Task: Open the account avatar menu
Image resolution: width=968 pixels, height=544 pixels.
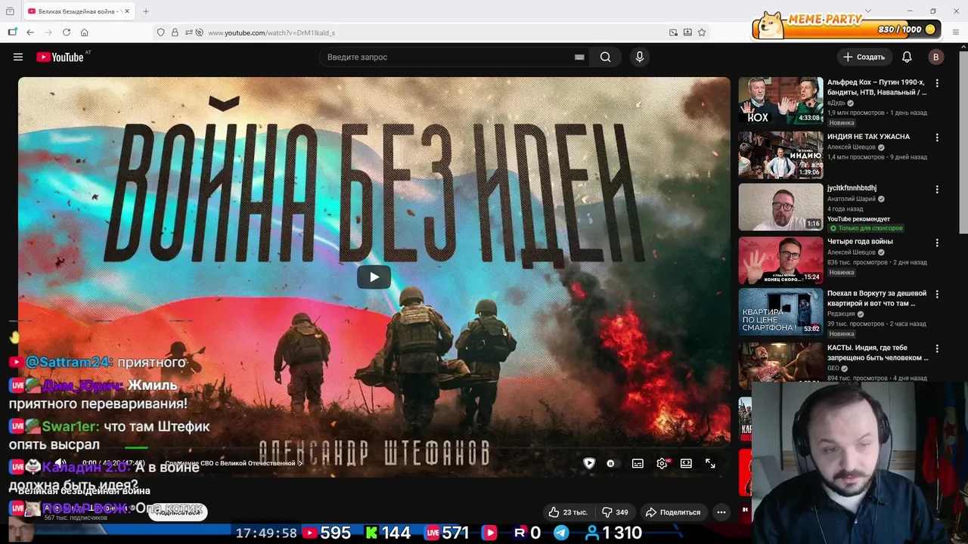Action: (935, 57)
